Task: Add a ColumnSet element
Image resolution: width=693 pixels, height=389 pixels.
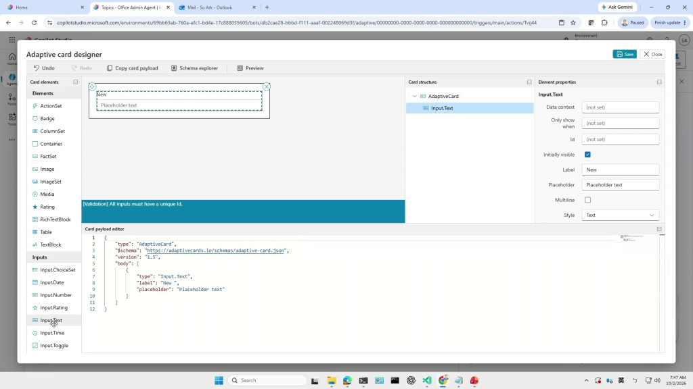Action: coord(52,131)
